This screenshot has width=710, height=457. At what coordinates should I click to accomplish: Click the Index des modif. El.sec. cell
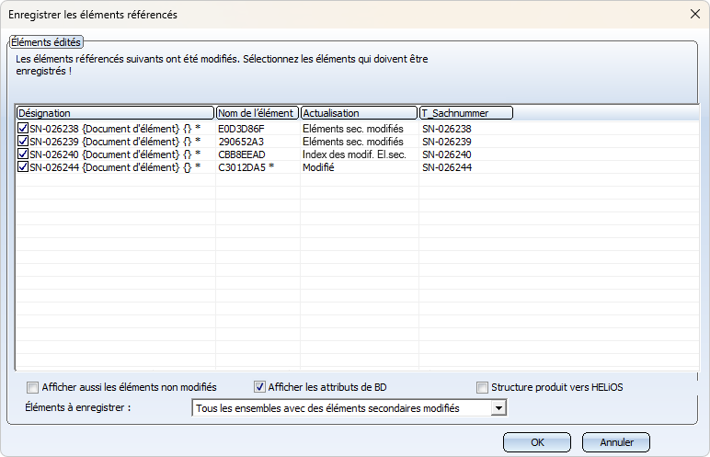click(353, 154)
